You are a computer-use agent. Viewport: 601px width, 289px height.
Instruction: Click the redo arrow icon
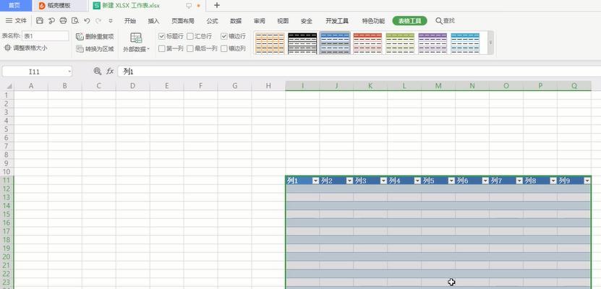pos(98,21)
